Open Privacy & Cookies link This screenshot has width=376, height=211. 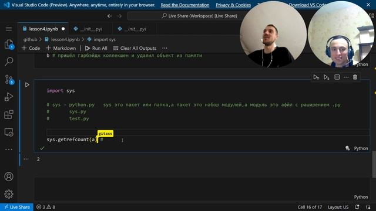(233, 5)
